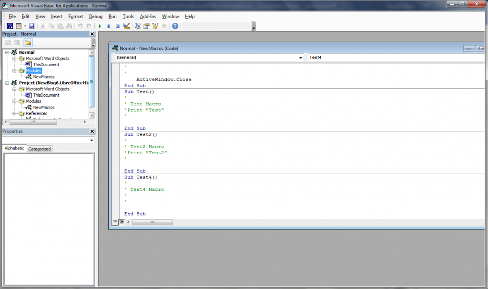Open the Help menu
The height and width of the screenshot is (289, 488).
tap(190, 17)
